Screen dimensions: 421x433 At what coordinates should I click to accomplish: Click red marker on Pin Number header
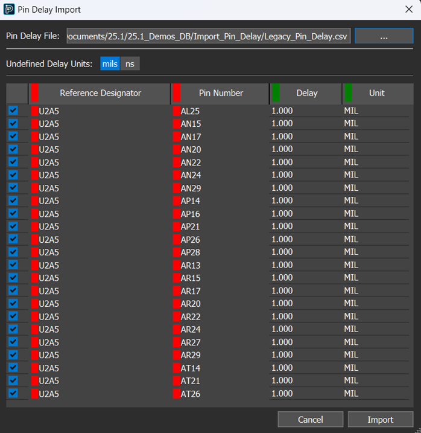177,93
